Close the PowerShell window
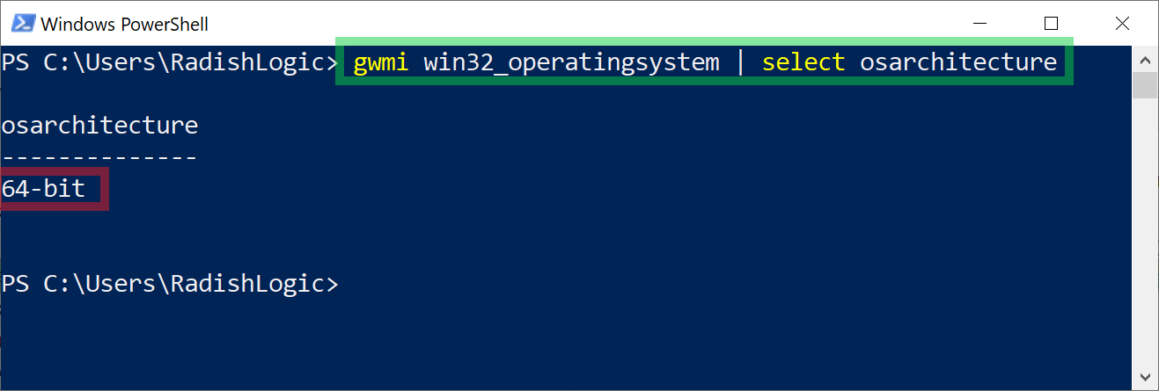1159x391 pixels. pos(1121,24)
